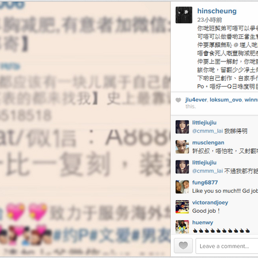Visit the fung6877 username link
Image resolution: width=258 pixels, height=258 pixels.
click(x=205, y=182)
